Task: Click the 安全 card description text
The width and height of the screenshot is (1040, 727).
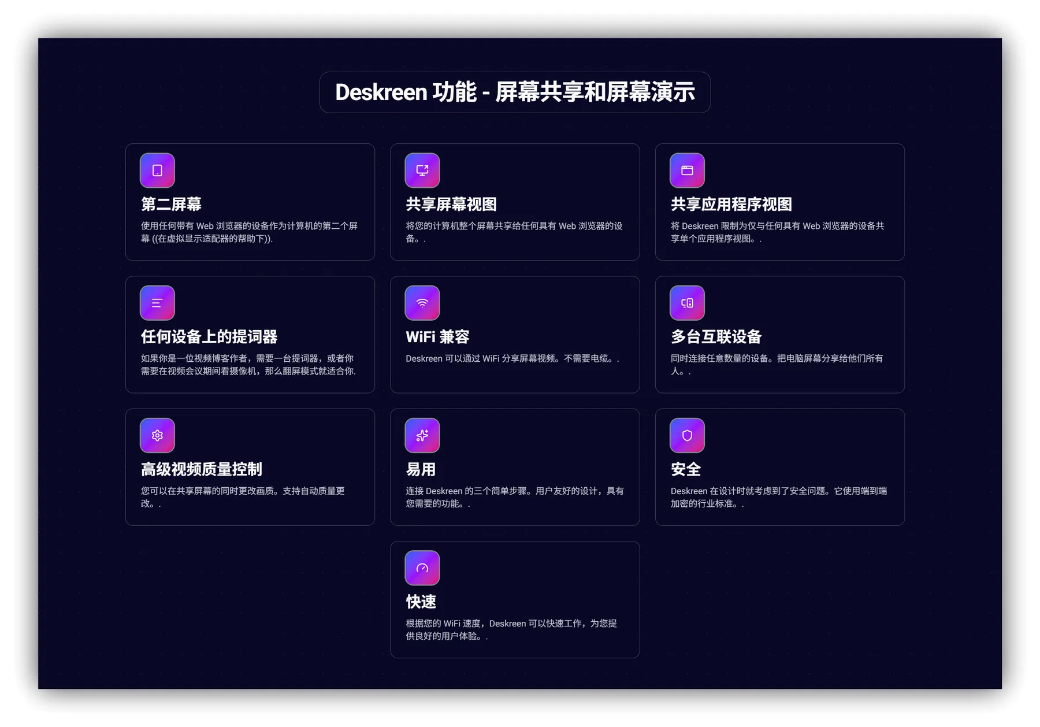Action: [778, 497]
